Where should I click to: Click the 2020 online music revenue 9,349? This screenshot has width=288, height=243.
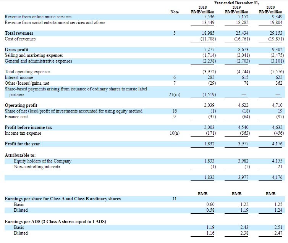[277, 17]
